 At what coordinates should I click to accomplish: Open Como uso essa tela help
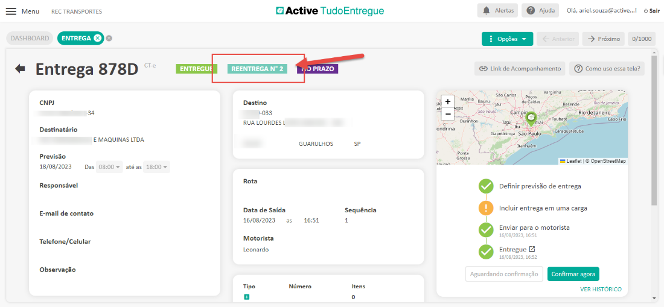(607, 69)
